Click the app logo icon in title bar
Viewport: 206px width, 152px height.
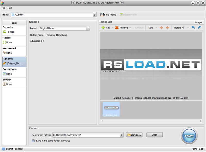click(2, 3)
